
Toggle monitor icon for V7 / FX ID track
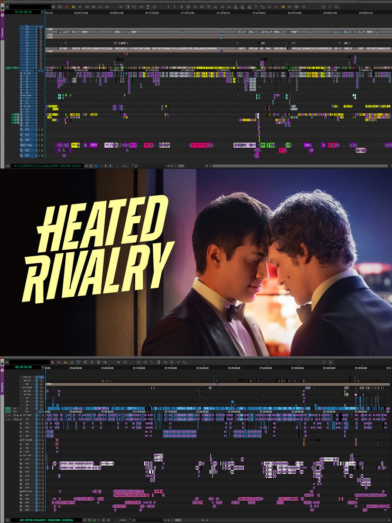point(41,387)
